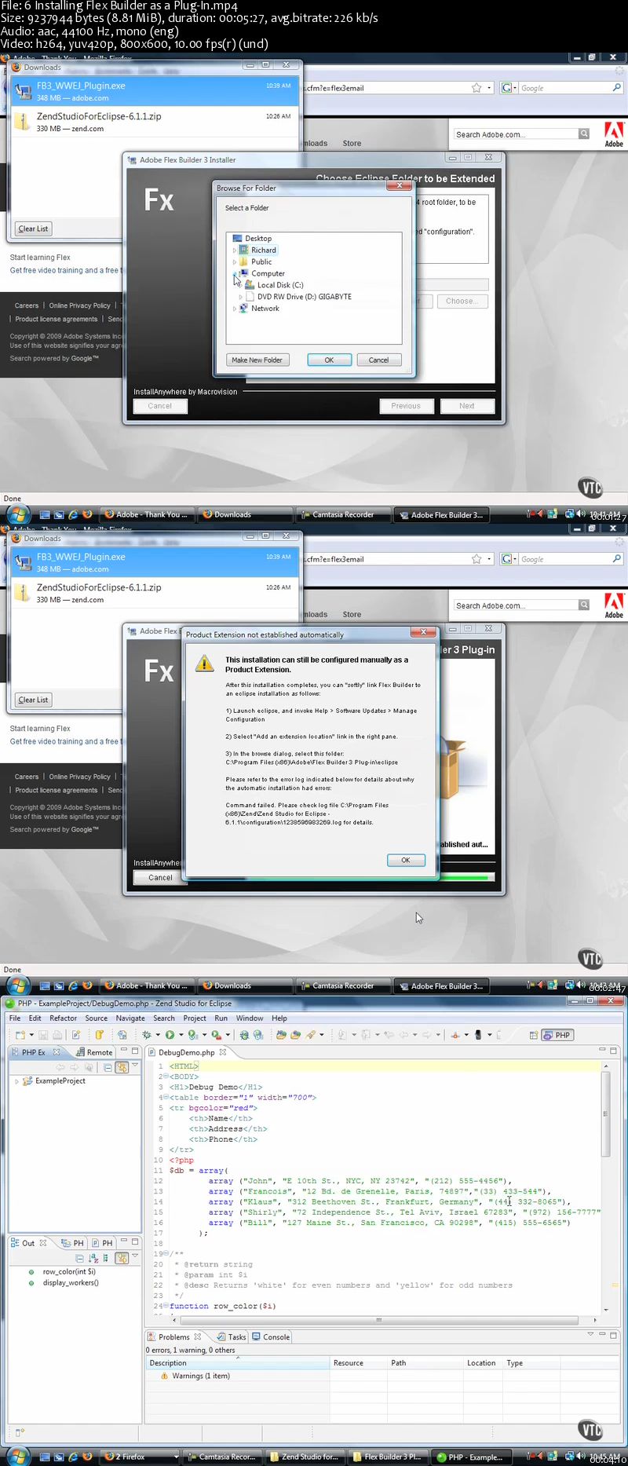Select the Public folder in the tree

pyautogui.click(x=261, y=261)
